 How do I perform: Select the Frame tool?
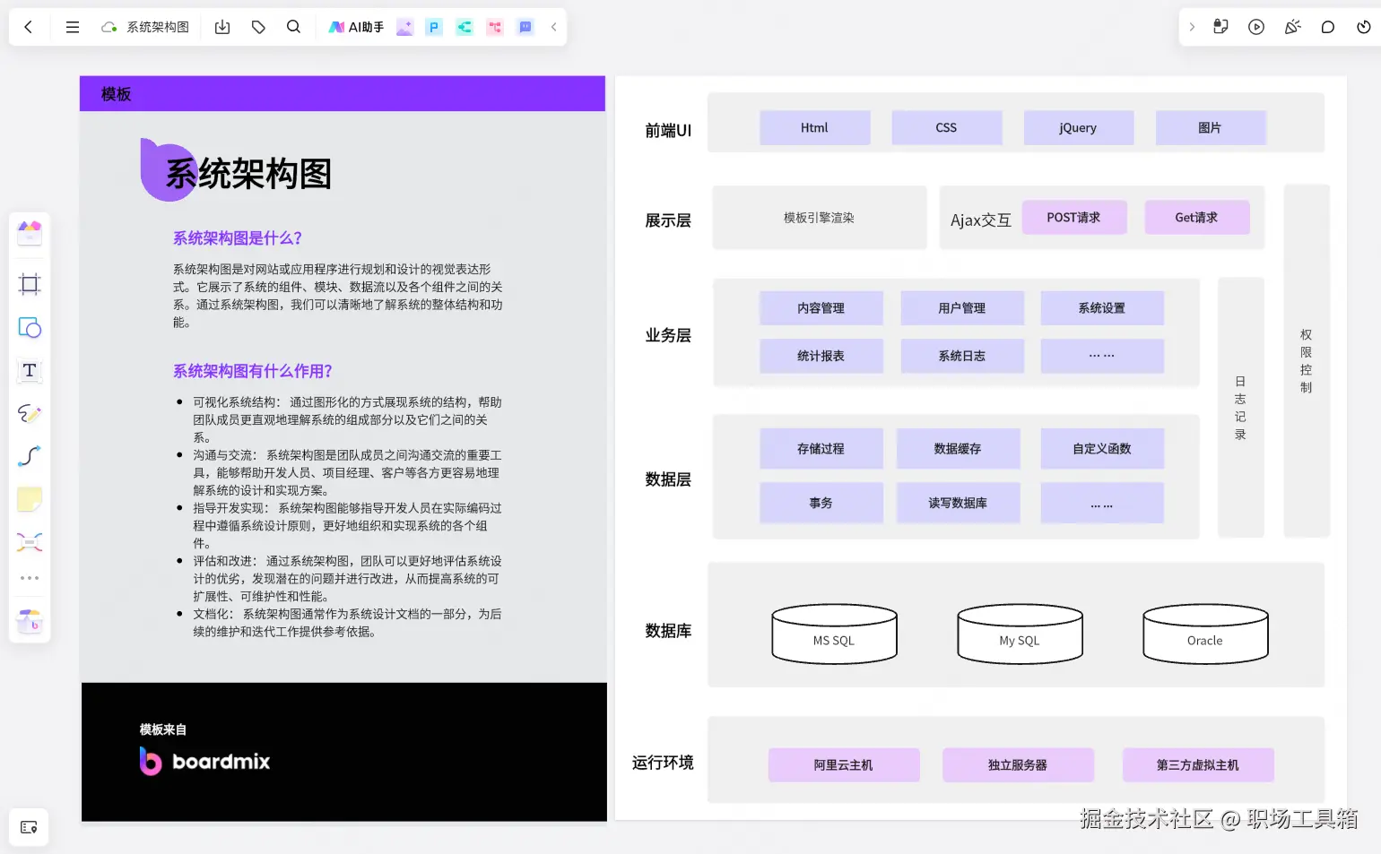[30, 284]
